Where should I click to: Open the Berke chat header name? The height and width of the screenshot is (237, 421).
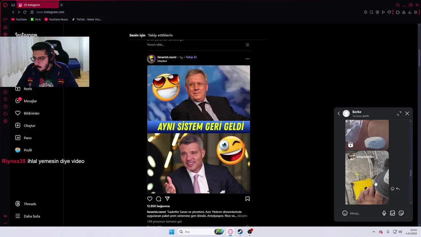tap(357, 112)
